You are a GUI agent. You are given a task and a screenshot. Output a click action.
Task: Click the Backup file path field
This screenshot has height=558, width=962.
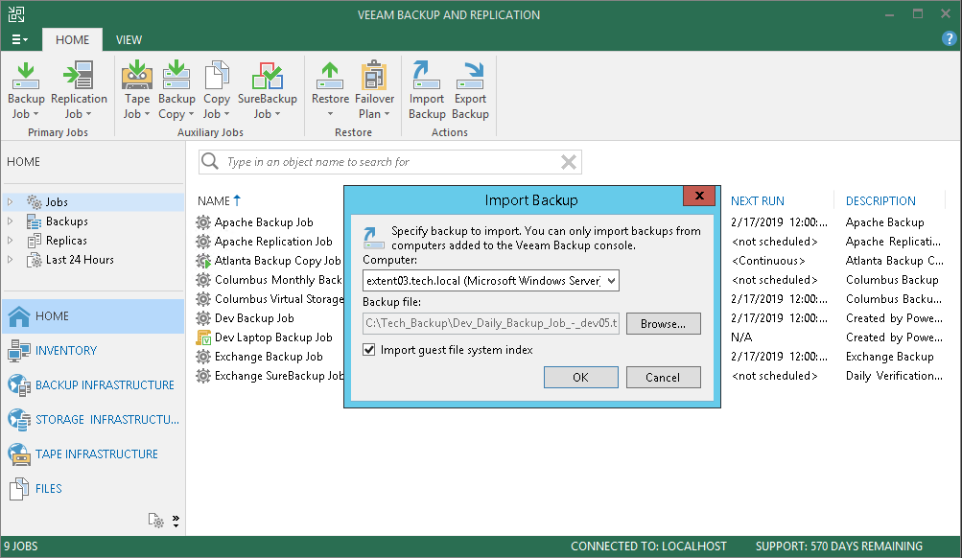coord(491,323)
